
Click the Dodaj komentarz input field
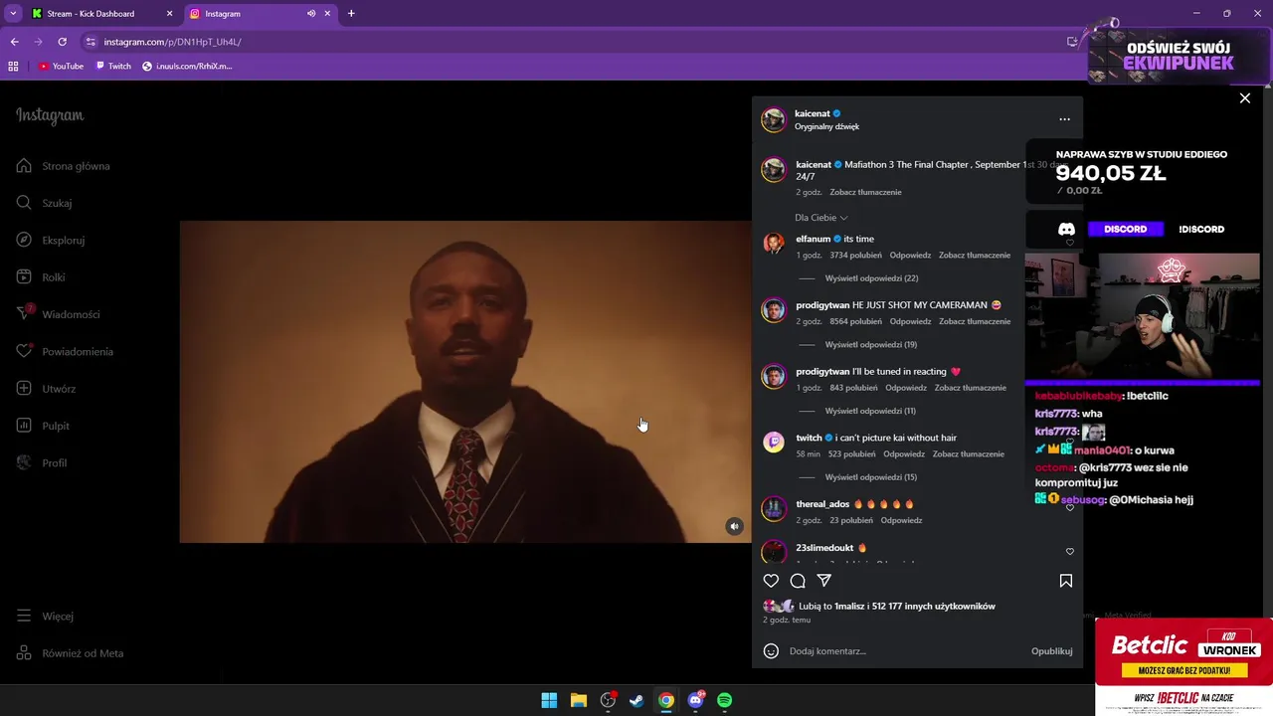[x=905, y=651]
